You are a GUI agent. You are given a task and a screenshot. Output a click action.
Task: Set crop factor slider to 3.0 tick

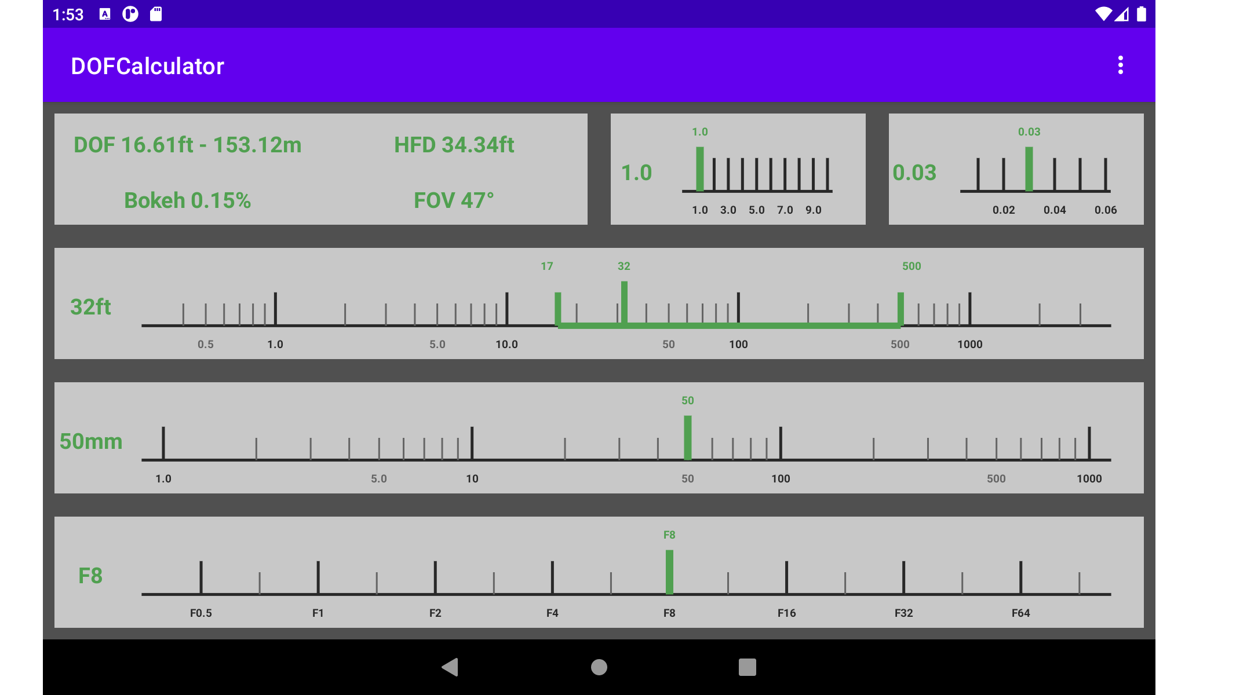(728, 174)
